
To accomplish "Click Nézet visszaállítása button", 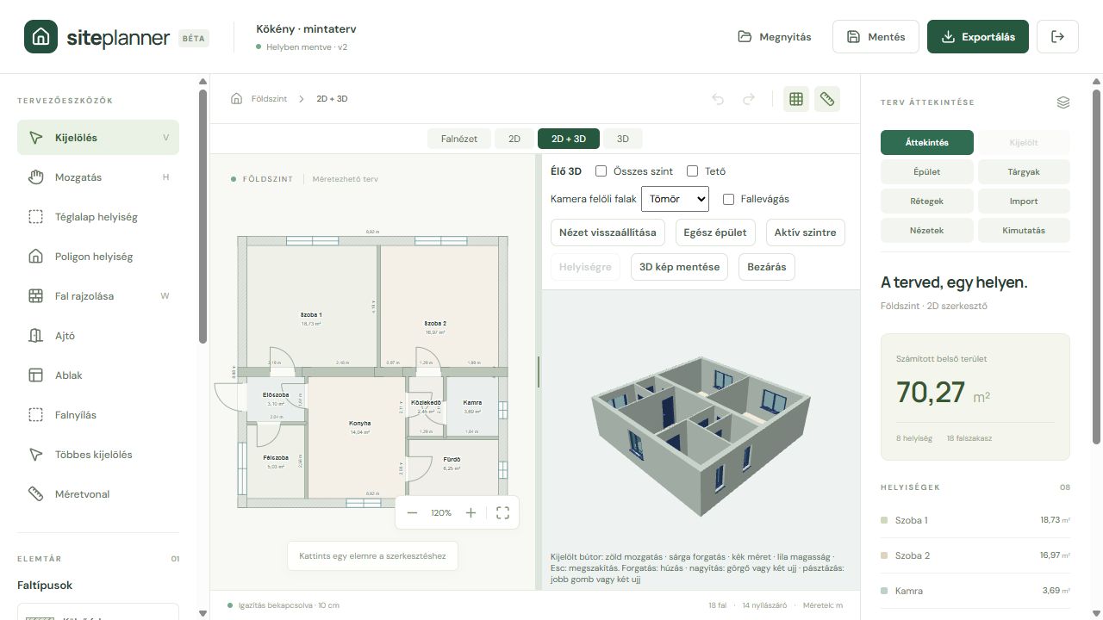I will coord(608,232).
